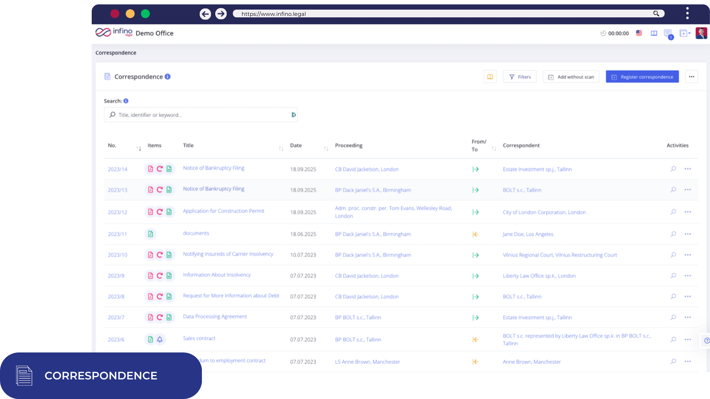This screenshot has height=399, width=710.
Task: Sort the table by Title column
Action: click(281, 149)
